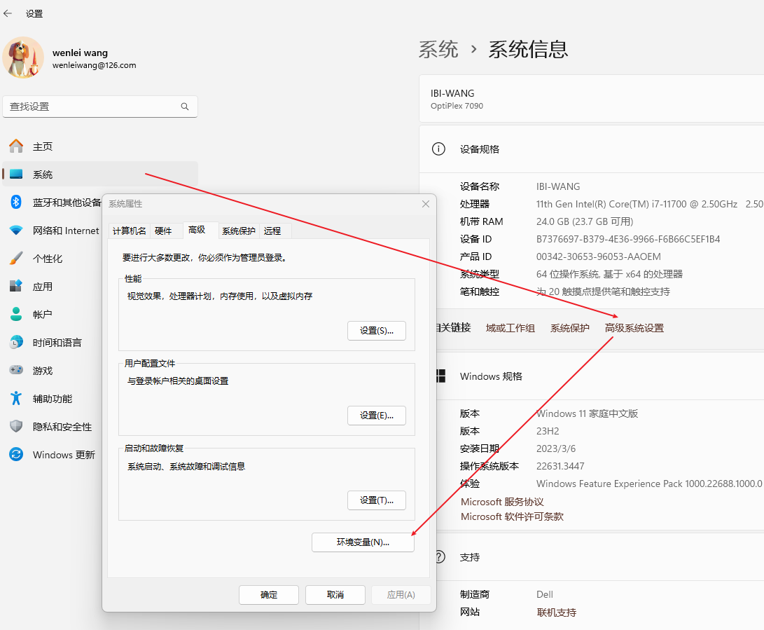
Task: Open the 主页 home icon
Action: pyautogui.click(x=16, y=146)
